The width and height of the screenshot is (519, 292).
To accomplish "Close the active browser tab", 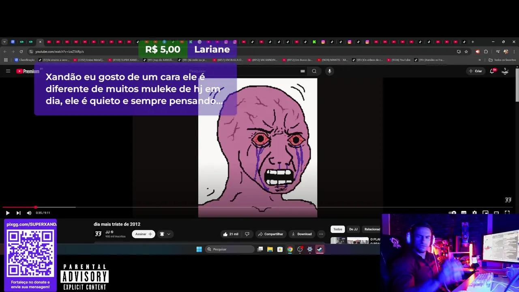I will [x=40, y=42].
